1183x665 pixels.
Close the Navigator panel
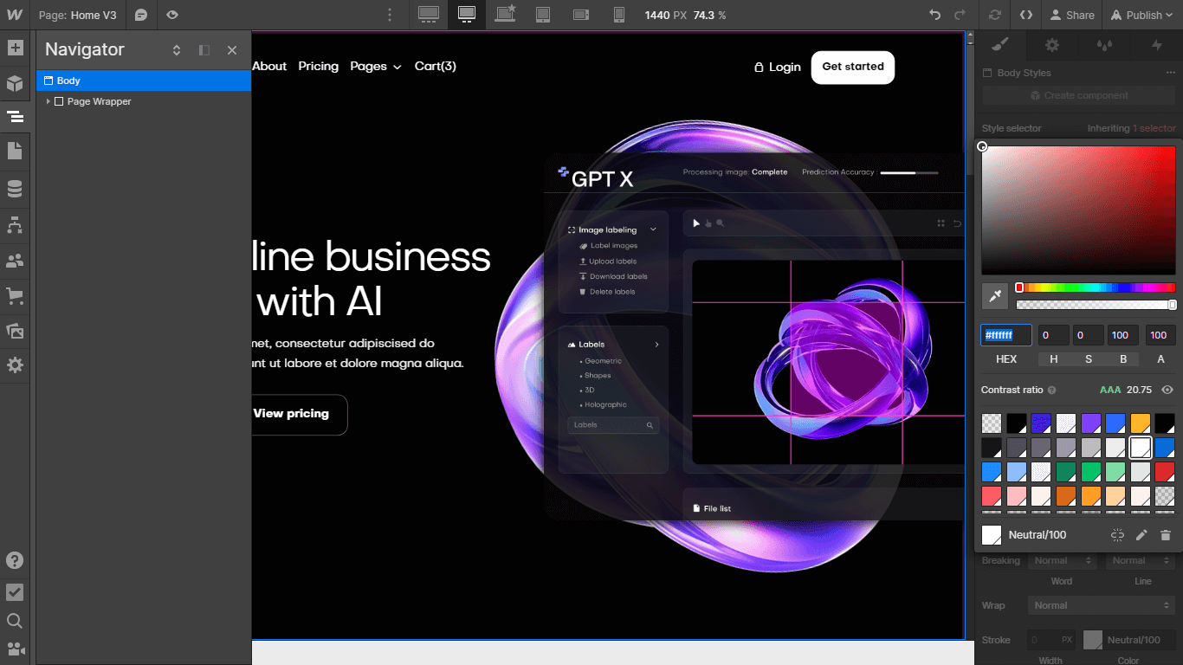(x=232, y=50)
